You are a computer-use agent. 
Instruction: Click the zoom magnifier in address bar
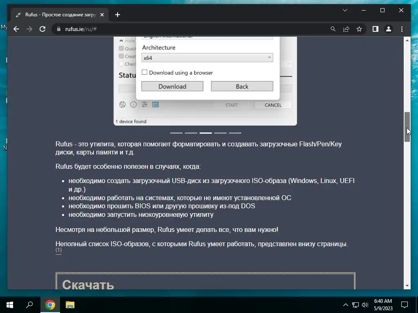333,29
